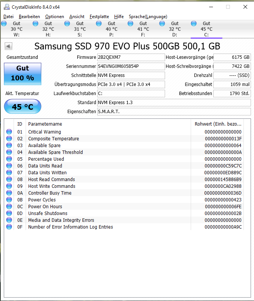Click status orb for Data Units Read
254x301 pixels.
pos(9,166)
